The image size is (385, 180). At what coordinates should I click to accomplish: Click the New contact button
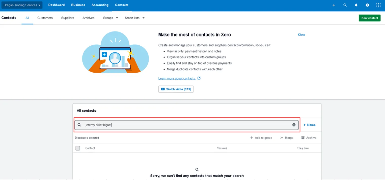(370, 18)
